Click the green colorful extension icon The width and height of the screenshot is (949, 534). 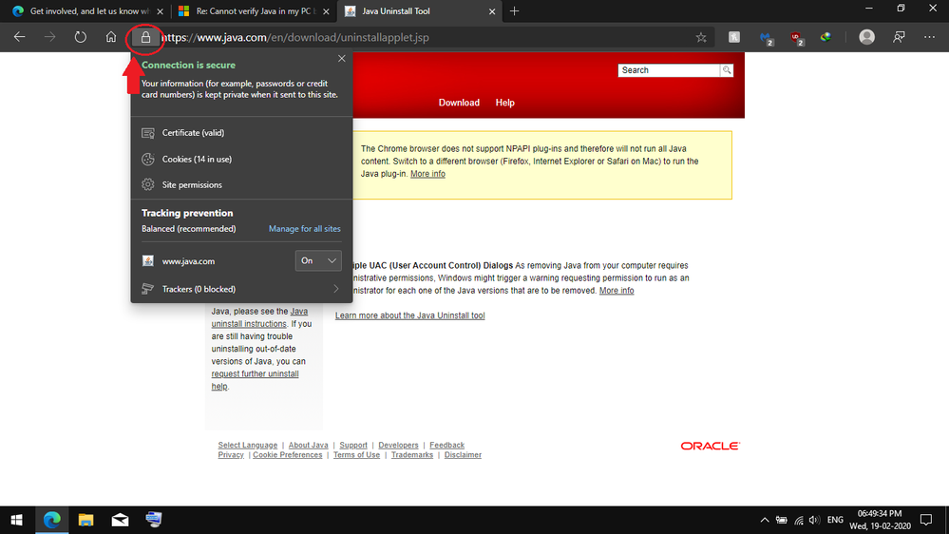826,38
